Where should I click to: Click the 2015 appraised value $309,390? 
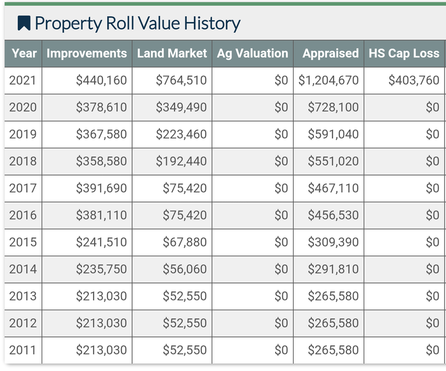(x=333, y=242)
